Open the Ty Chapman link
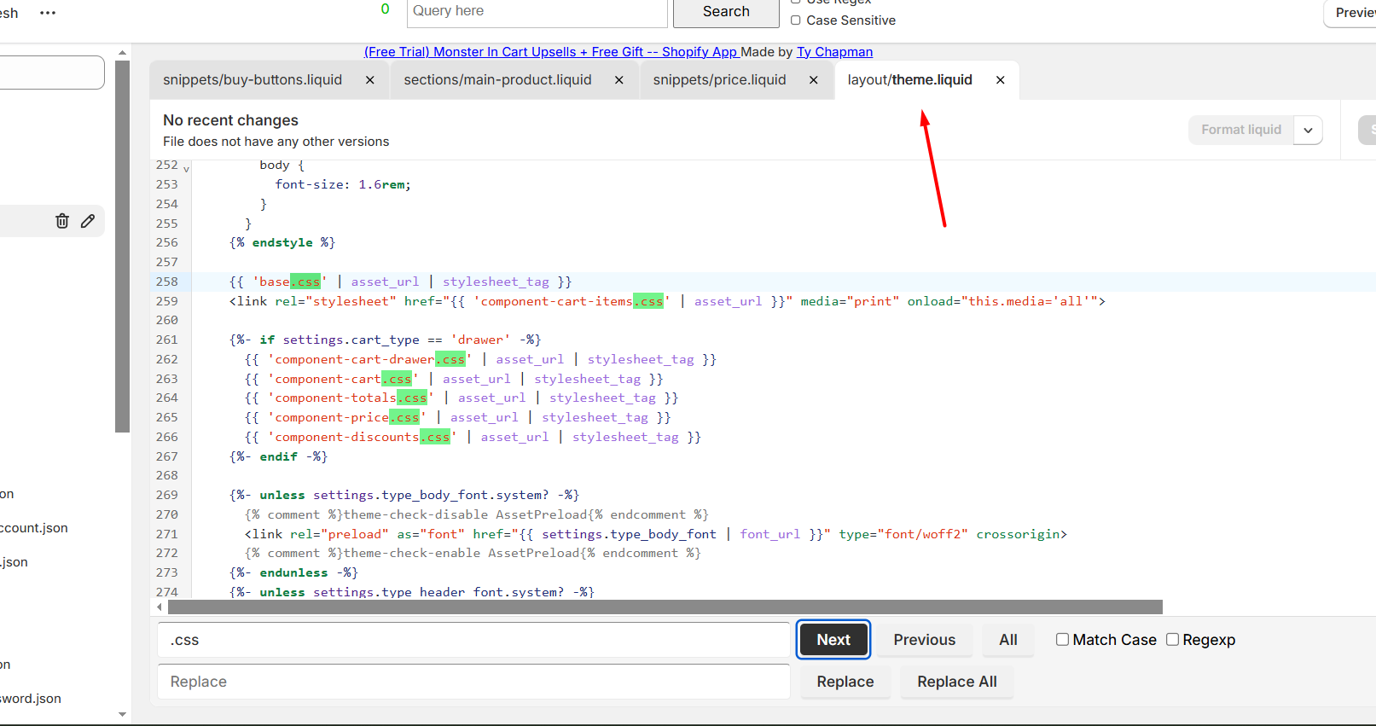The image size is (1376, 726). click(834, 52)
